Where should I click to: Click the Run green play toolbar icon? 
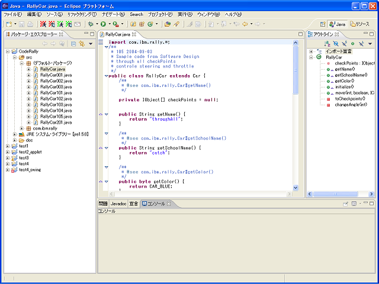103,24
